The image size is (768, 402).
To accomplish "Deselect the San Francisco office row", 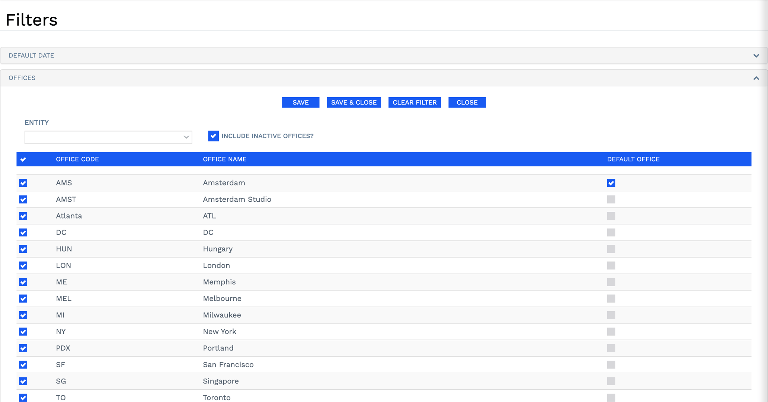I will 23,365.
